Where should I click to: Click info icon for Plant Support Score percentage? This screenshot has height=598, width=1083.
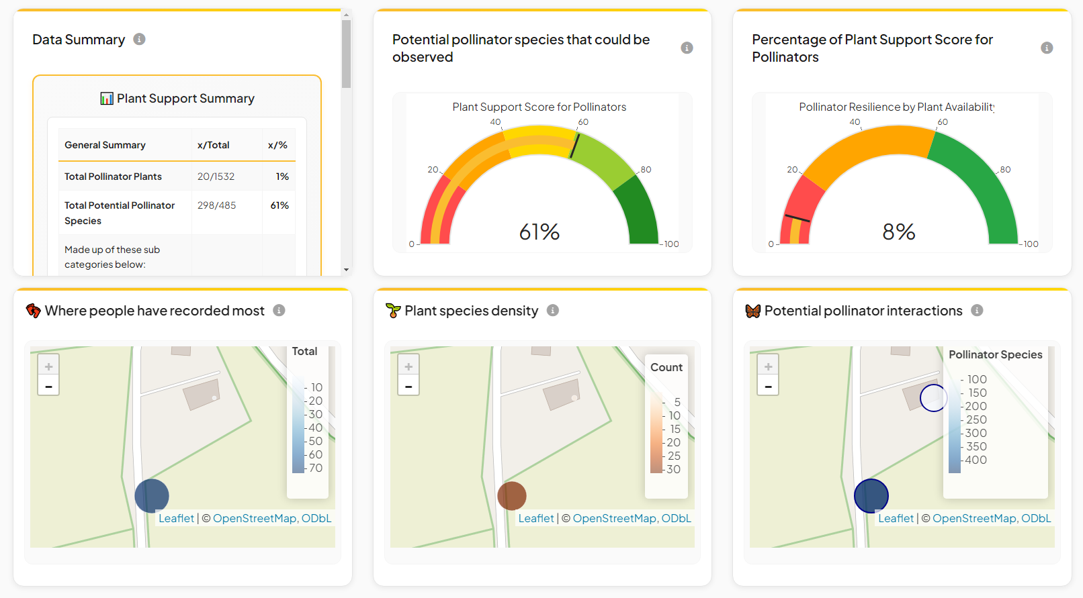(1046, 48)
